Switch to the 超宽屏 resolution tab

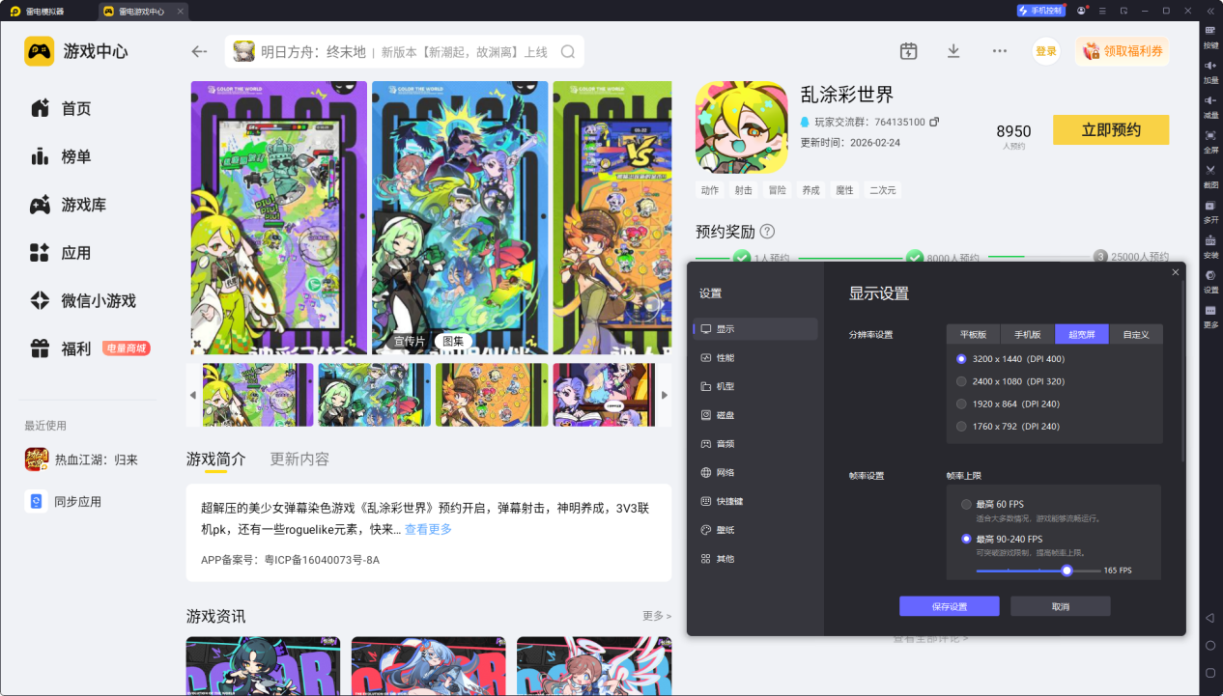point(1082,335)
